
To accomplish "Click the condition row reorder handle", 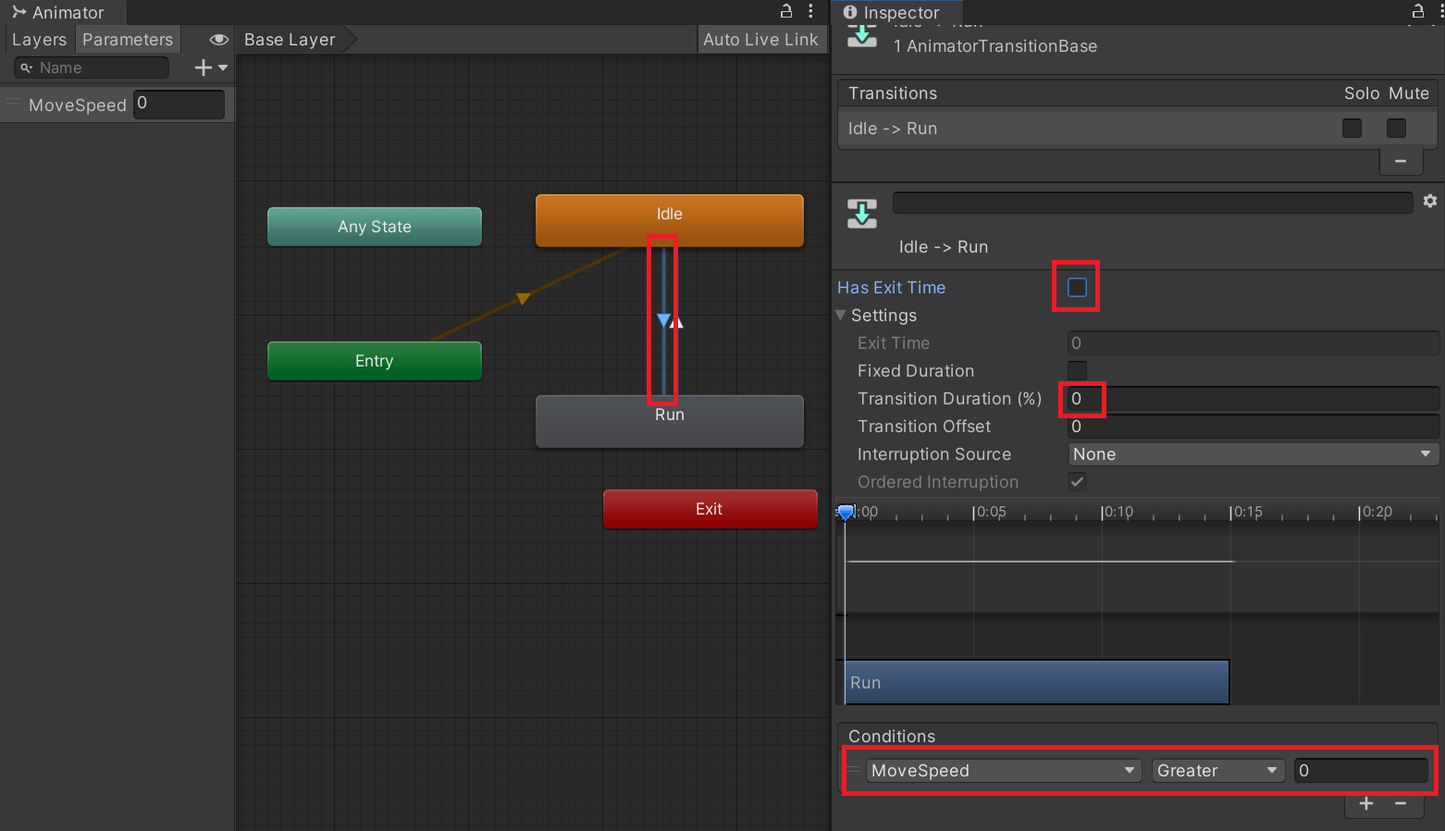I will coord(853,770).
